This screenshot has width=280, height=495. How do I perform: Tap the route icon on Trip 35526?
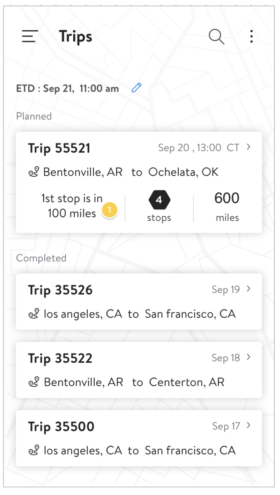tap(34, 314)
